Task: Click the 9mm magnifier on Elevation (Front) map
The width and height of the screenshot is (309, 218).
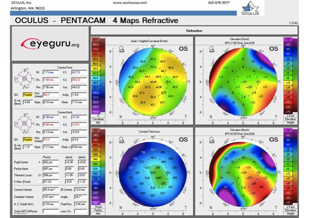Action: click(x=212, y=49)
